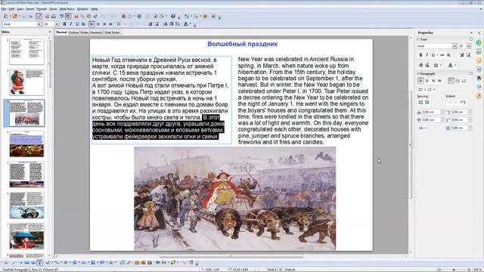Select the Line tool in drawing toolbar
The height and width of the screenshot is (272, 484).
pos(14,262)
